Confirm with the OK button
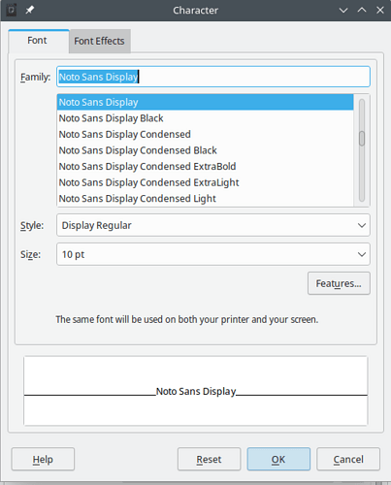Viewport: 391px width, 485px height. (278, 459)
